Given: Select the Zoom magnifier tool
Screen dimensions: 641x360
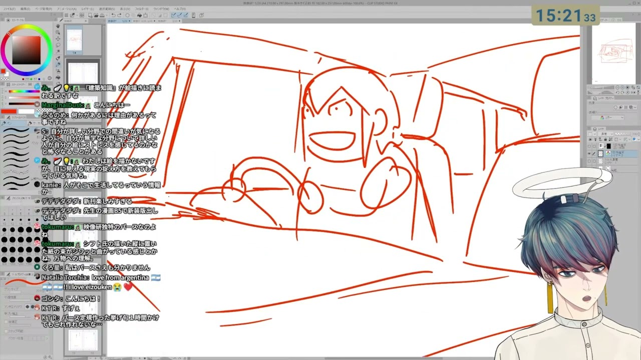Looking at the screenshot, I should point(58,32).
